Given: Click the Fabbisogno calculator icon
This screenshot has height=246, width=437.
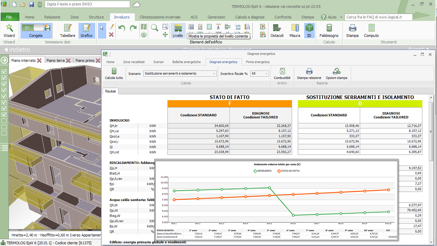Looking at the screenshot, I should (329, 30).
